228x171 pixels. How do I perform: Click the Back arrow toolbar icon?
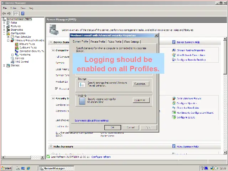tap(4, 14)
